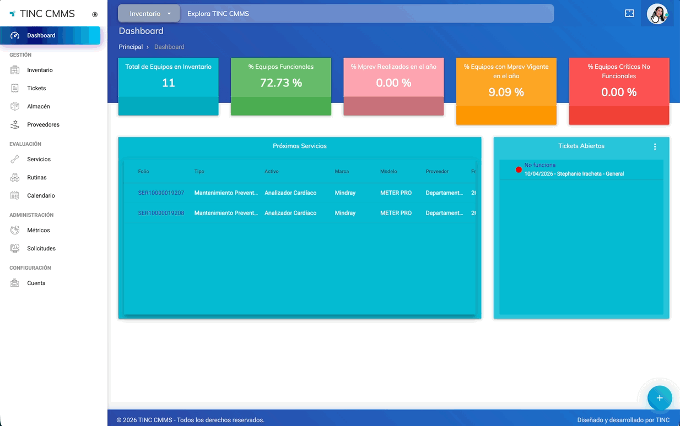
Task: Click the green Equipos Funcionales card
Action: (280, 86)
